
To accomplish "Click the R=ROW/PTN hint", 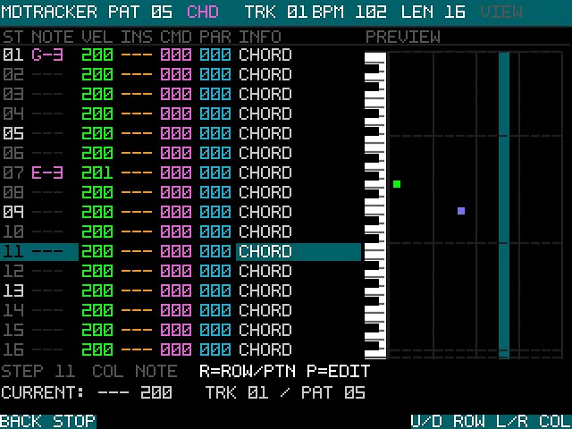I will pos(248,372).
